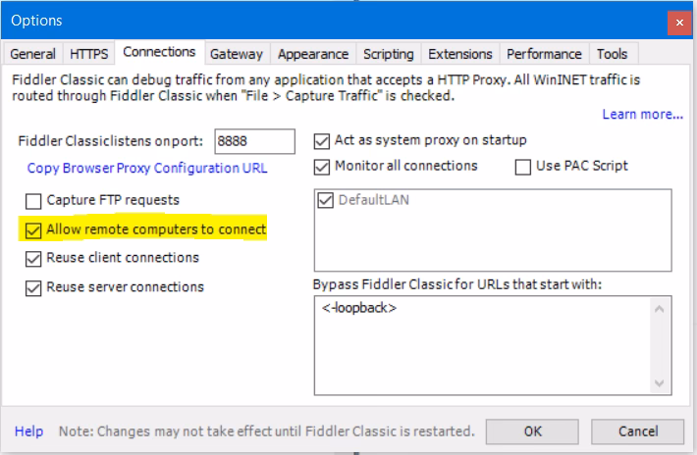Toggle Act as system proxy on startup

point(322,141)
